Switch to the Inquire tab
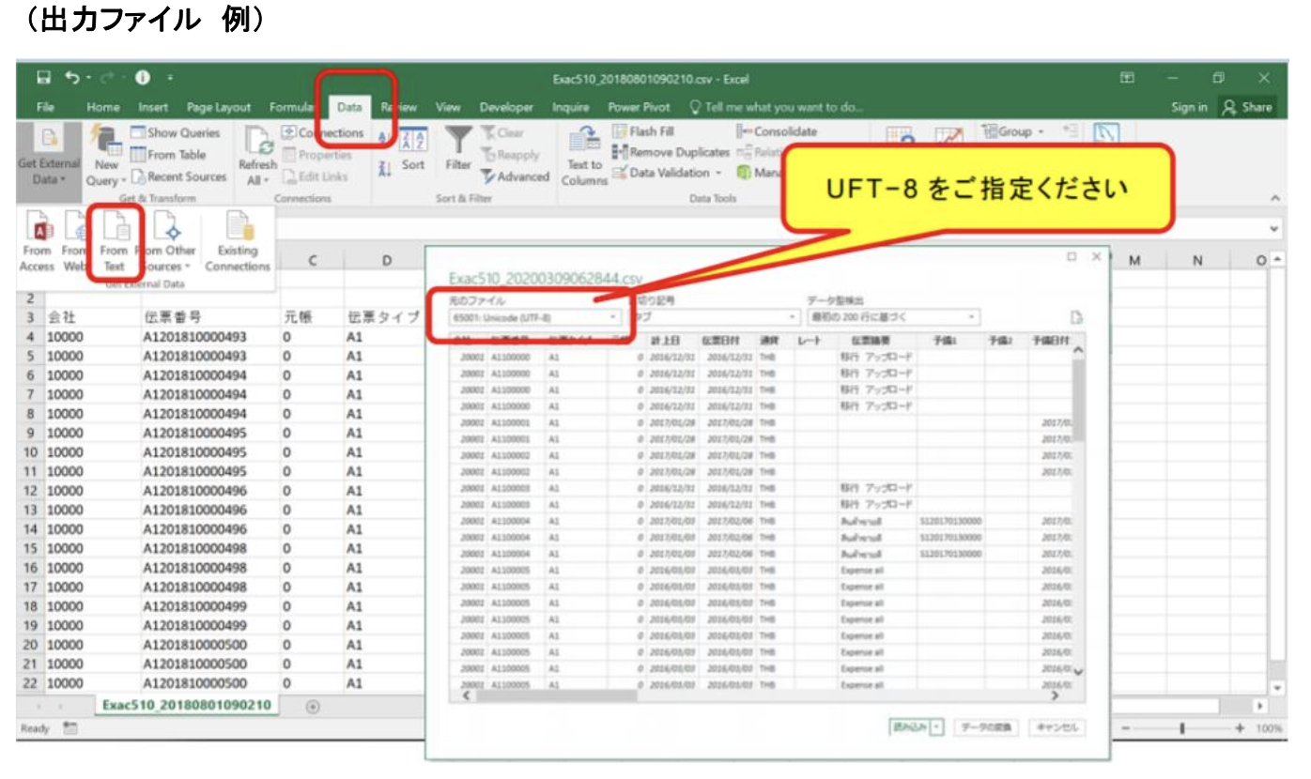Viewport: 1311px width, 779px height. pos(570,107)
